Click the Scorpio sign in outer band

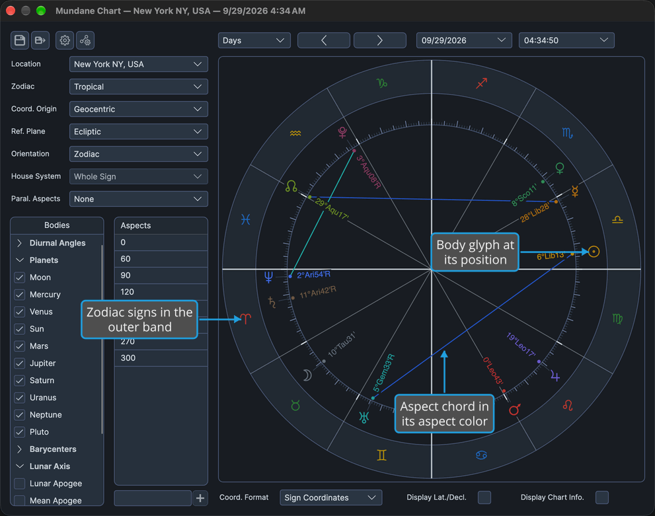coord(567,133)
